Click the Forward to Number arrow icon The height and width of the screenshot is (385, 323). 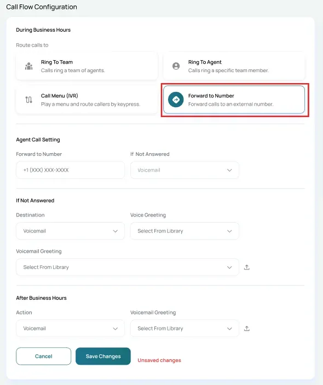tap(176, 100)
